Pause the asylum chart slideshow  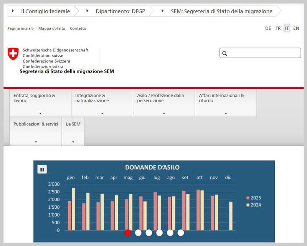tap(42, 169)
